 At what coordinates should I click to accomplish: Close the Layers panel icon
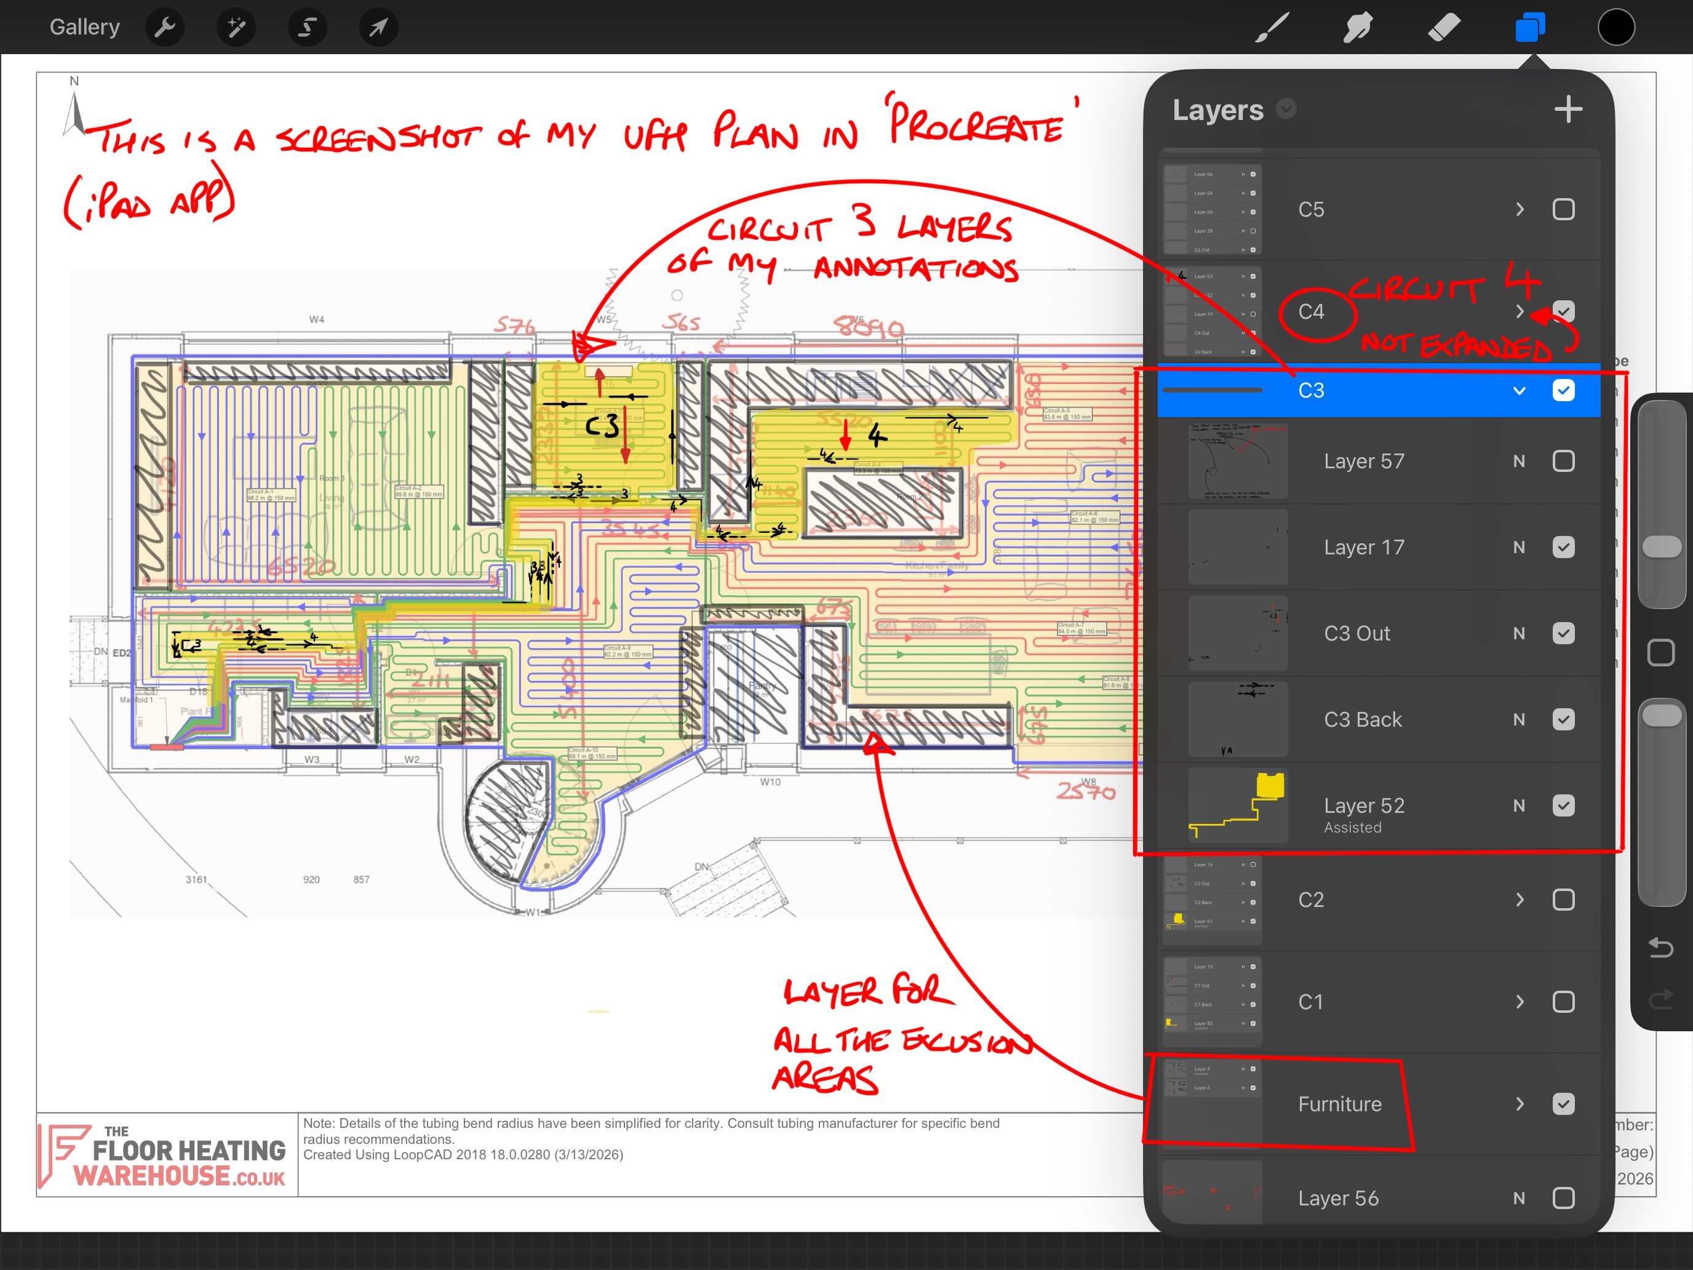(1530, 28)
